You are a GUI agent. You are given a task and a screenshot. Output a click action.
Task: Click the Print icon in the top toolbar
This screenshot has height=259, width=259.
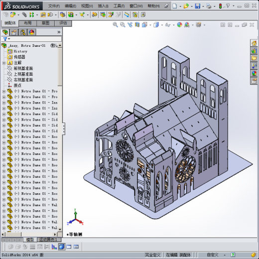click(x=209, y=6)
